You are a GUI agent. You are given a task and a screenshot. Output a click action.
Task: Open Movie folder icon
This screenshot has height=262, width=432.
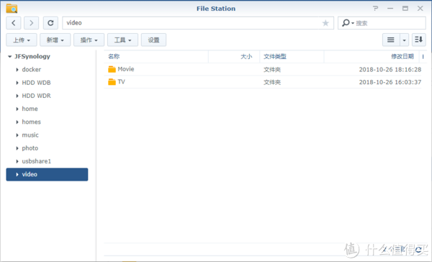tap(112, 69)
